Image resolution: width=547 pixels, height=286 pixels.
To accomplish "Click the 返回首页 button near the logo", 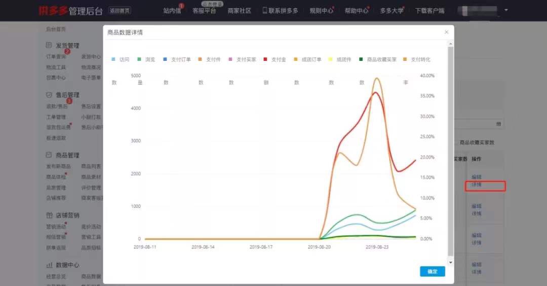I will pos(120,11).
